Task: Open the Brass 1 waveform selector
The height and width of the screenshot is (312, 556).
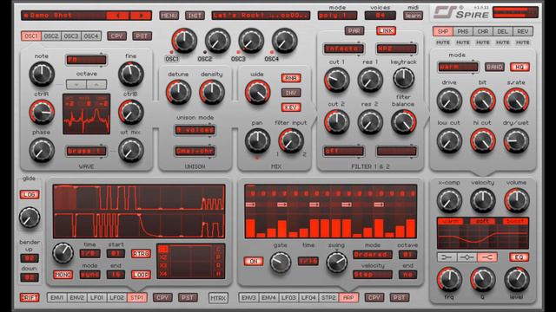Action: [86, 151]
